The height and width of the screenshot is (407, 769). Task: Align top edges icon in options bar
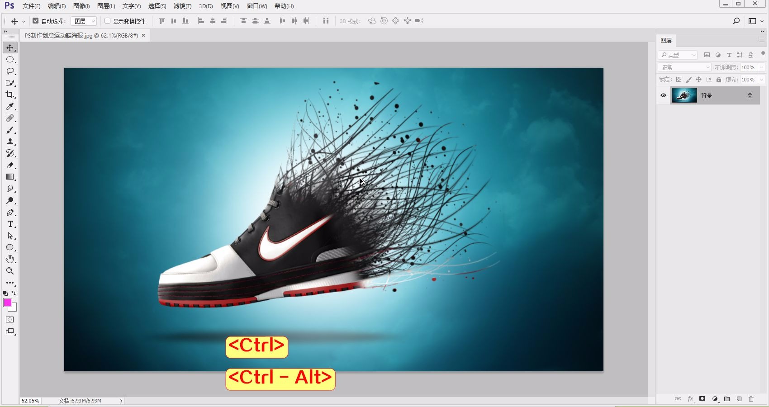[161, 21]
